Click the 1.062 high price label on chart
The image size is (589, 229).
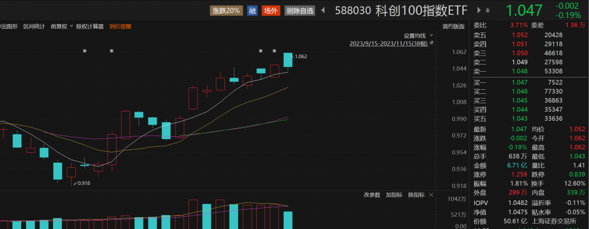click(301, 56)
